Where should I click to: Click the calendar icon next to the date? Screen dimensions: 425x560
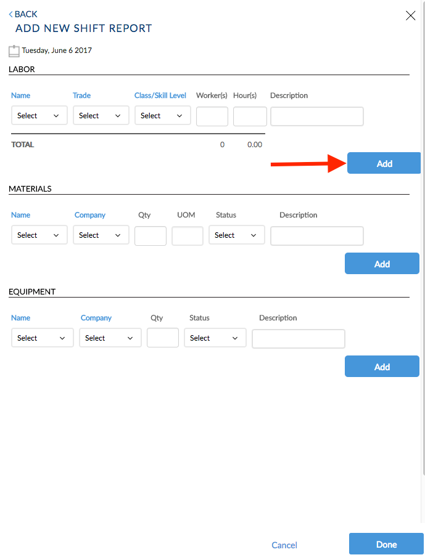pos(14,50)
